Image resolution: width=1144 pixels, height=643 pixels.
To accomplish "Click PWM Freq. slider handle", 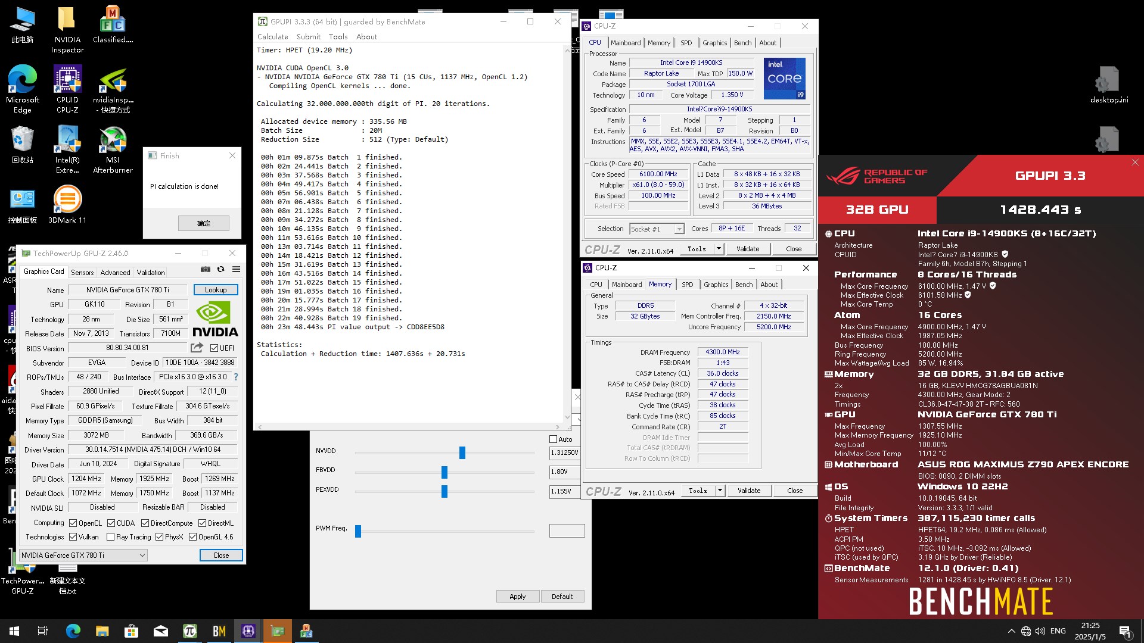I will [x=358, y=531].
